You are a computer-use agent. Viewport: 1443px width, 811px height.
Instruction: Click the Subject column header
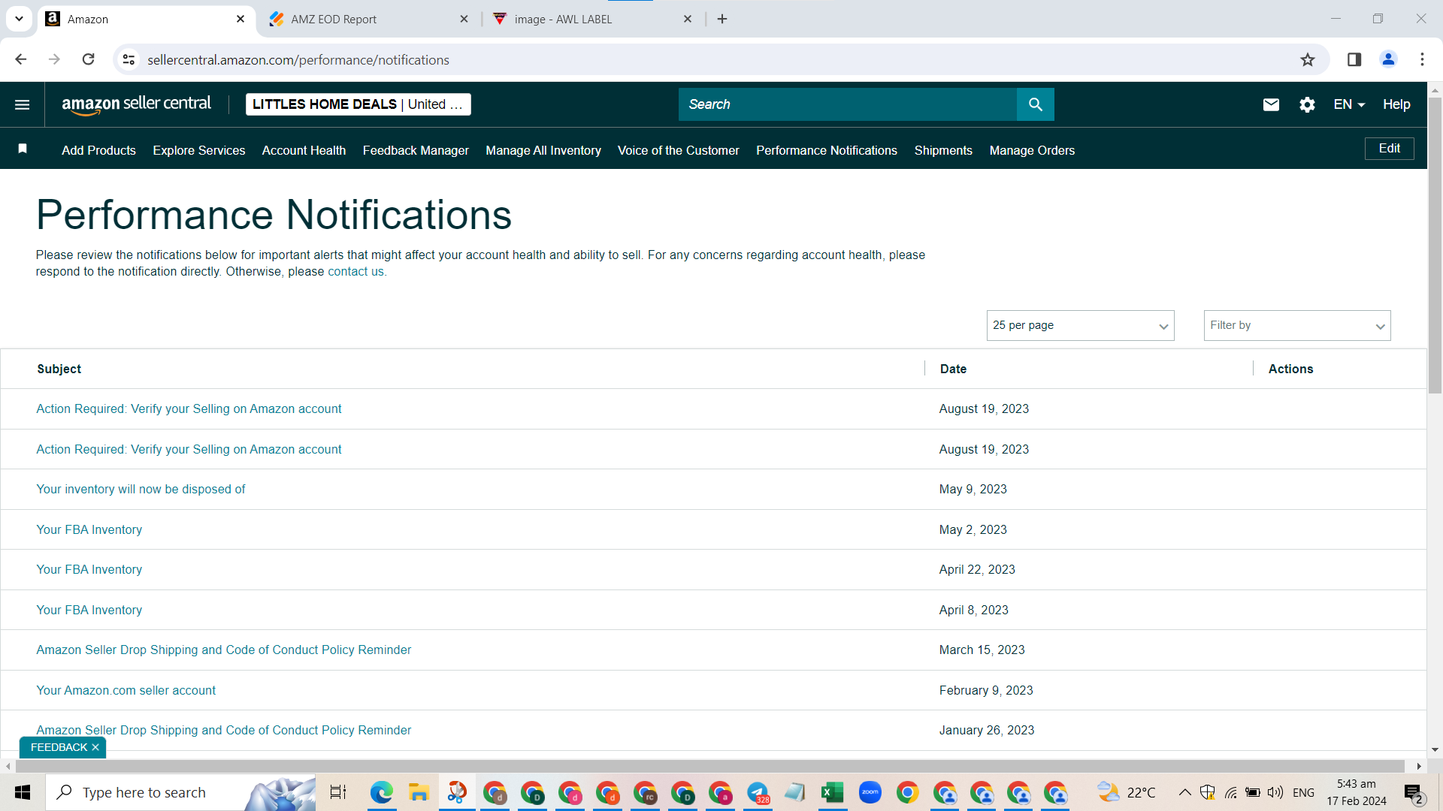[x=59, y=369]
